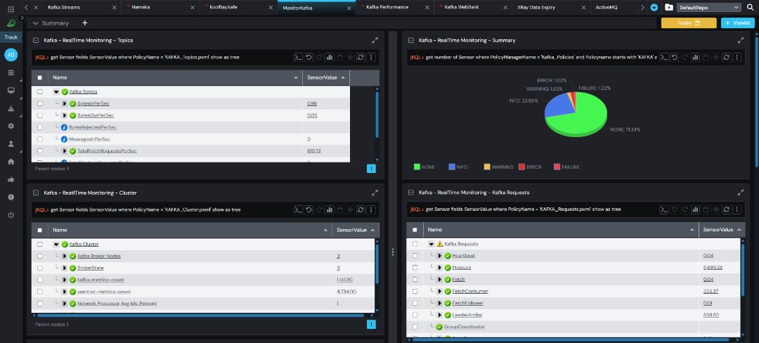The image size is (759, 343).
Task: Open settings gear in left sidebar
Action: [11, 126]
